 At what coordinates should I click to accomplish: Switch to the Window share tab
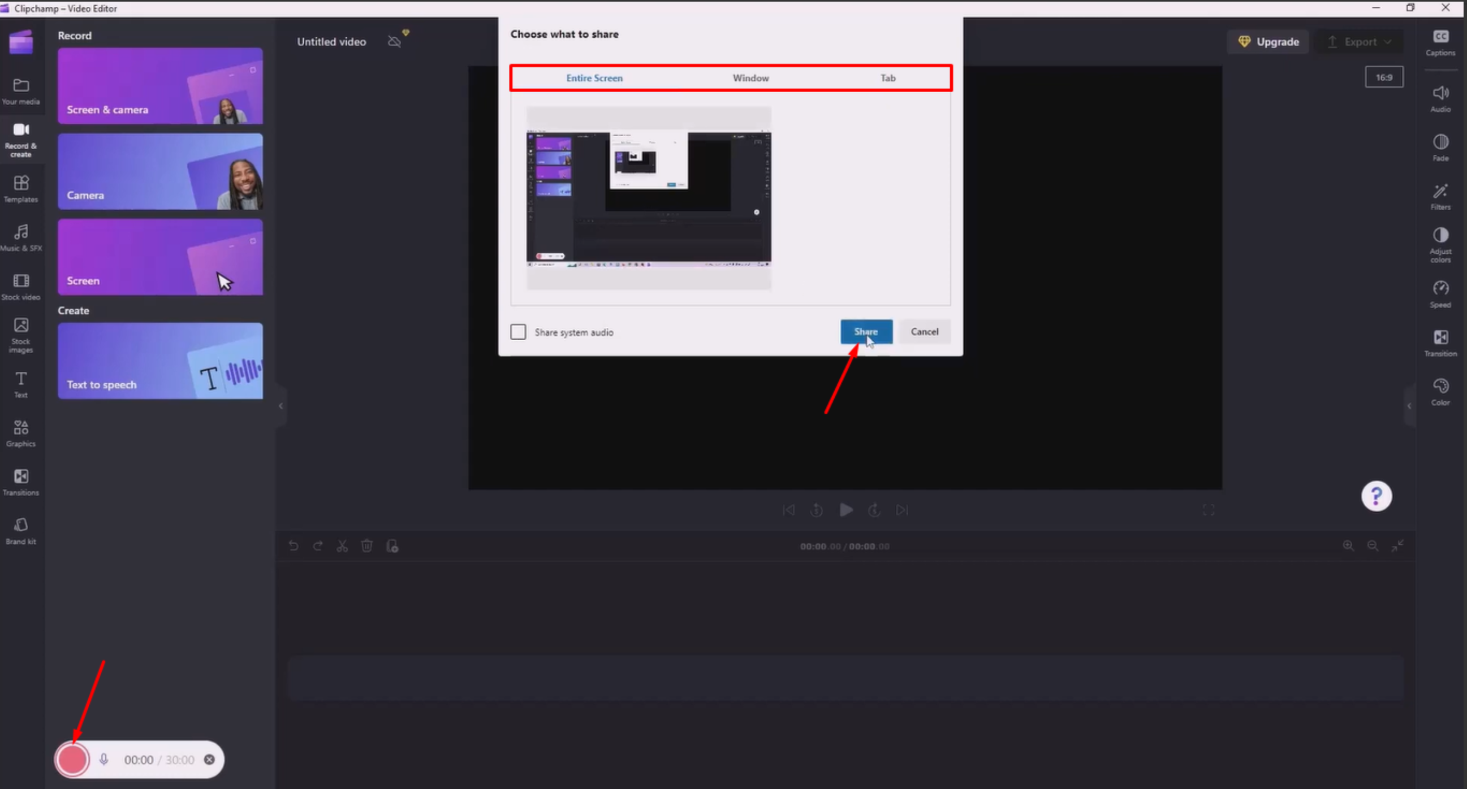tap(750, 78)
